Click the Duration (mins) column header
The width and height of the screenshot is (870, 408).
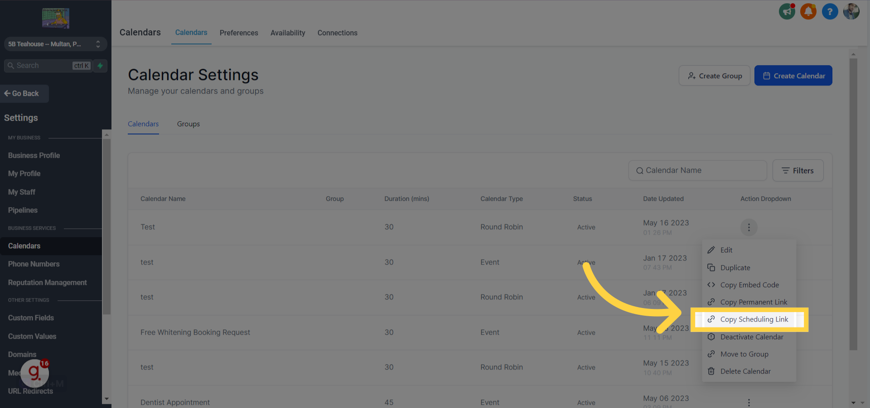click(x=407, y=199)
